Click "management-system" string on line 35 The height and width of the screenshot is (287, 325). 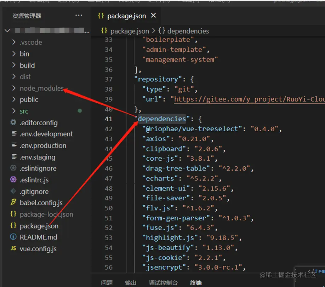[x=180, y=60]
